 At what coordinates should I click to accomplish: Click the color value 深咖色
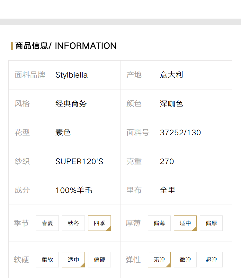tap(171, 104)
